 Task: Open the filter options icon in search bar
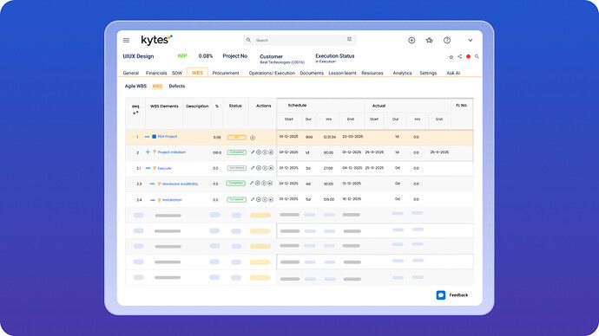click(349, 40)
